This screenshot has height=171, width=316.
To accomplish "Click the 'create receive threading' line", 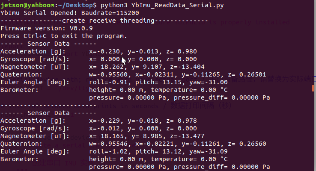I will click(x=104, y=21).
